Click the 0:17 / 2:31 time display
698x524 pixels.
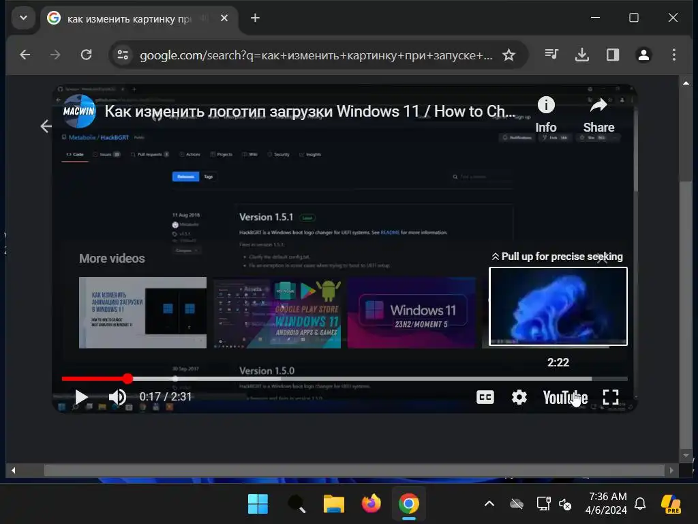pyautogui.click(x=165, y=396)
